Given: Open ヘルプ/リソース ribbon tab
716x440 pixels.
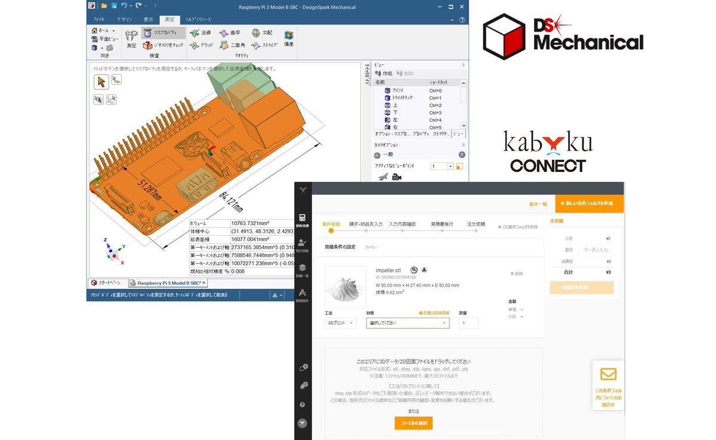Looking at the screenshot, I should coord(198,20).
